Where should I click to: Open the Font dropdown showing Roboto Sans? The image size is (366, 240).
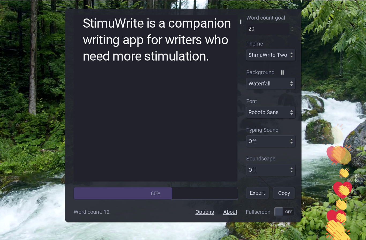(271, 112)
